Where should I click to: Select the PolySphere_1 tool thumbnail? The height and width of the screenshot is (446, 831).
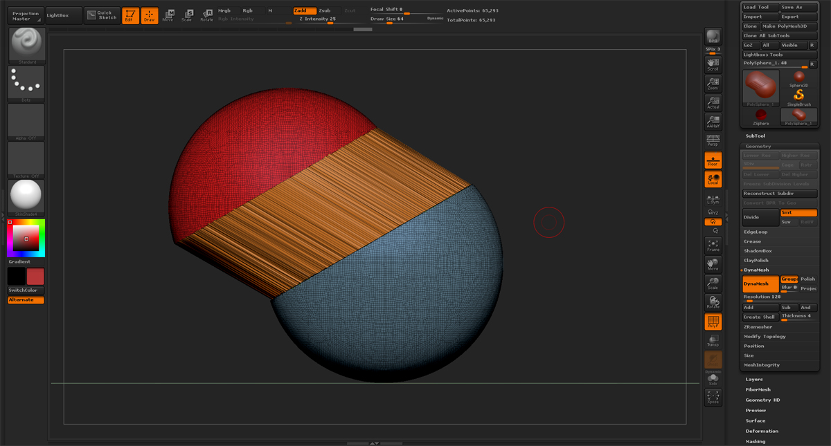(x=760, y=87)
